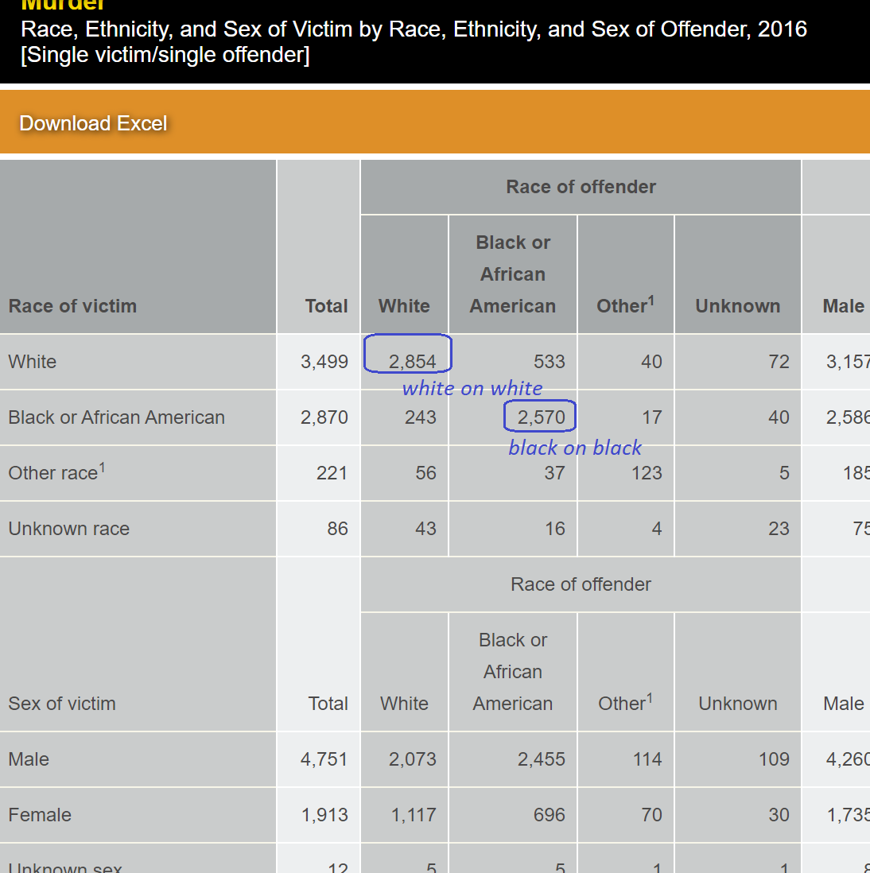Select the 'white on white' annotation text
This screenshot has width=870, height=873.
pyautogui.click(x=472, y=388)
